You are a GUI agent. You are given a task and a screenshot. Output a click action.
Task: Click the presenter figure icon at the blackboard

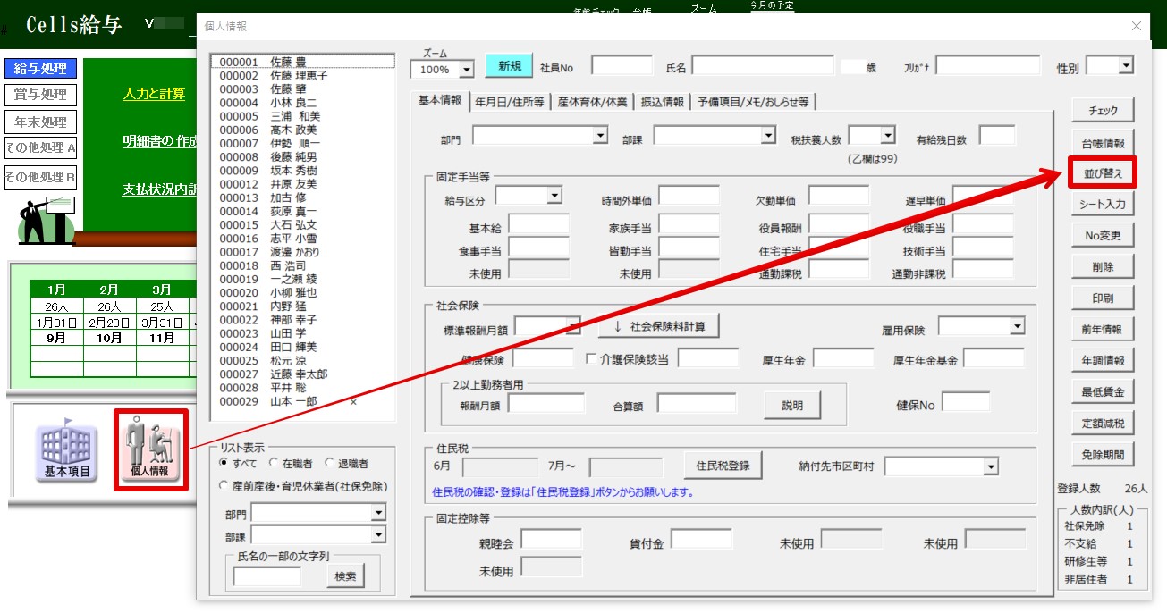click(x=45, y=221)
